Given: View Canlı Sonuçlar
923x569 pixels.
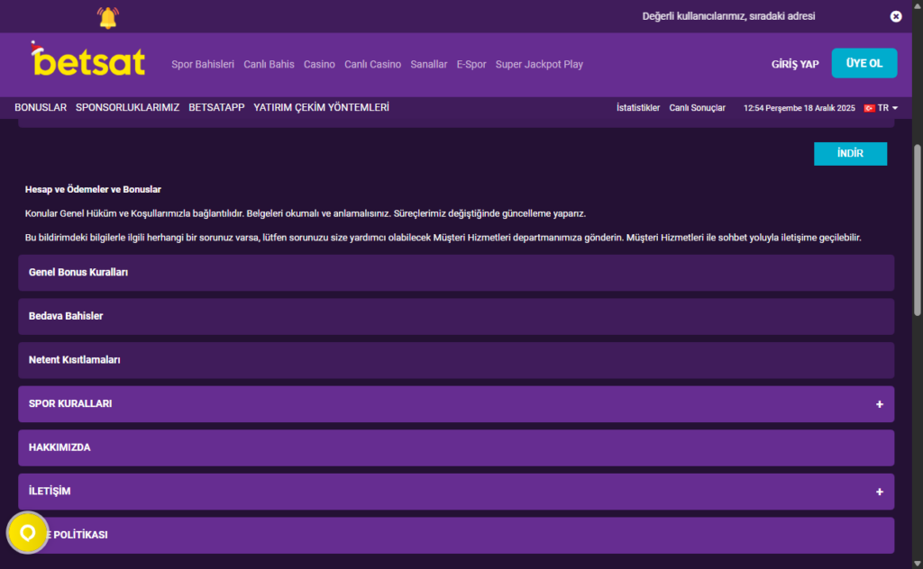Looking at the screenshot, I should tap(697, 108).
